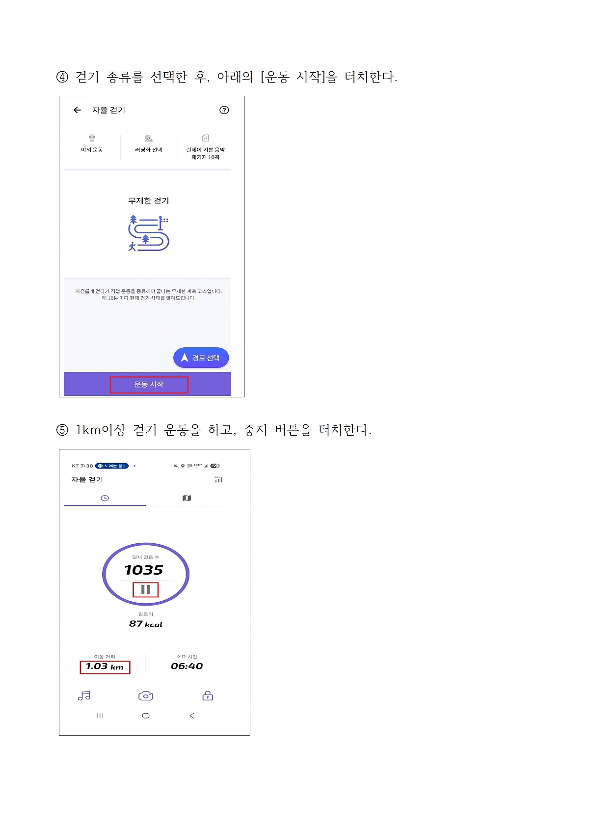Switch to the map tab
This screenshot has height=834, width=589.
coord(187,498)
